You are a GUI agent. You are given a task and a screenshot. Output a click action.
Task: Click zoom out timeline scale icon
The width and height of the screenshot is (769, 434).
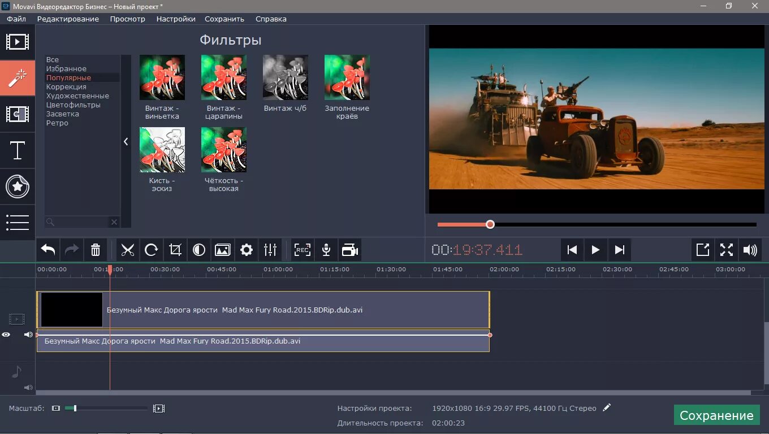tap(56, 408)
